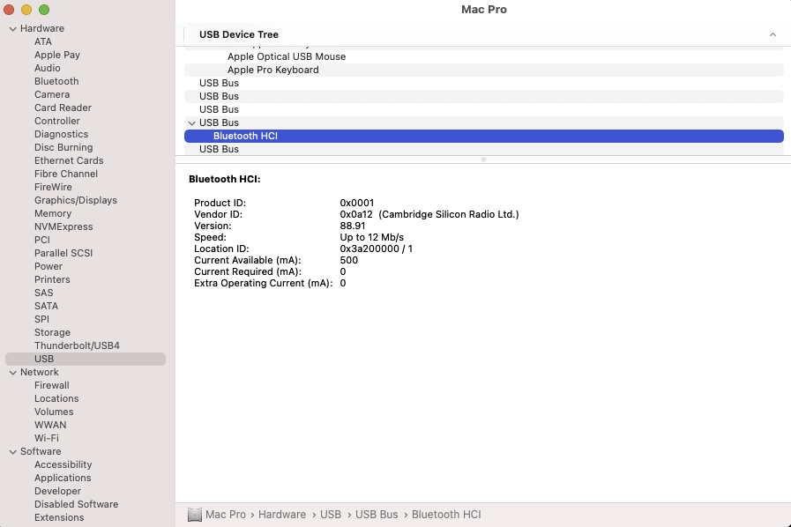
Task: Select SPI in the sidebar
Action: coord(41,319)
